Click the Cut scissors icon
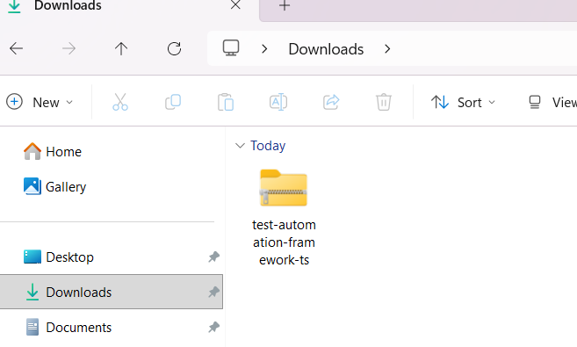Screen dimensions: 577x347 (120, 102)
